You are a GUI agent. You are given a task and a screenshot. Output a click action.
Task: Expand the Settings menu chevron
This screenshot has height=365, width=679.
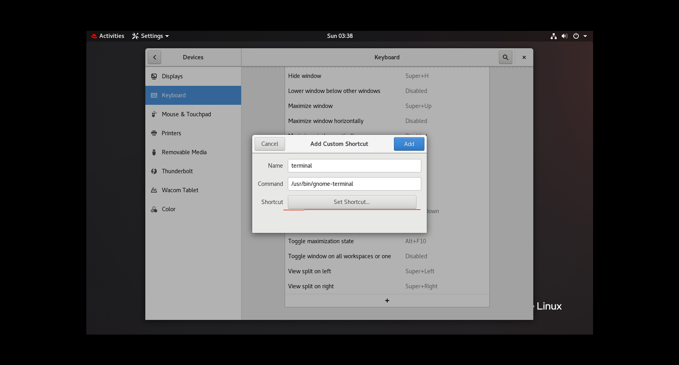tap(167, 36)
